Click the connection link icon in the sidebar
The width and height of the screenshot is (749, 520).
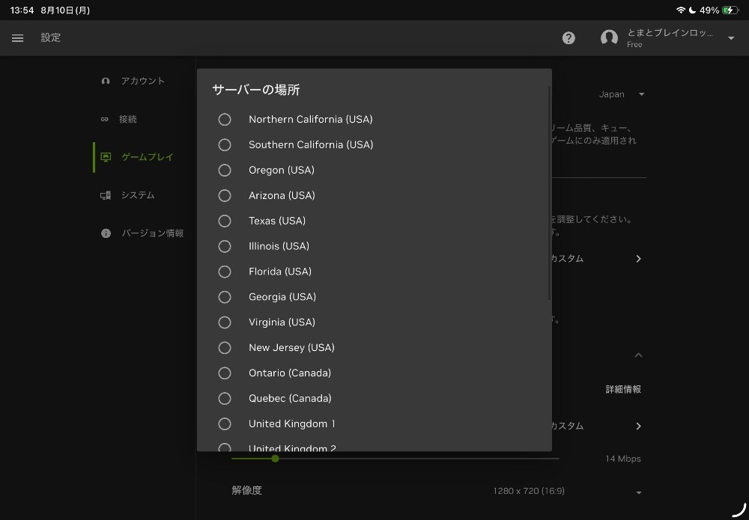tap(105, 119)
